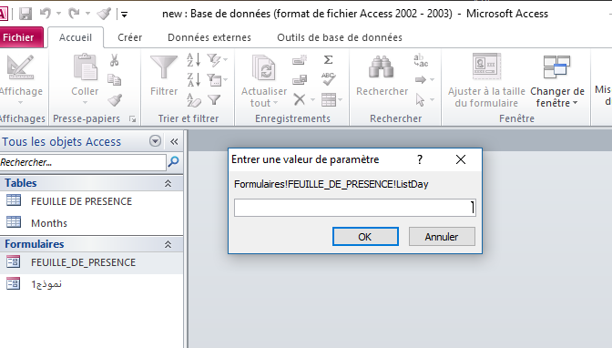Click the Coller clipboard icon

click(85, 67)
